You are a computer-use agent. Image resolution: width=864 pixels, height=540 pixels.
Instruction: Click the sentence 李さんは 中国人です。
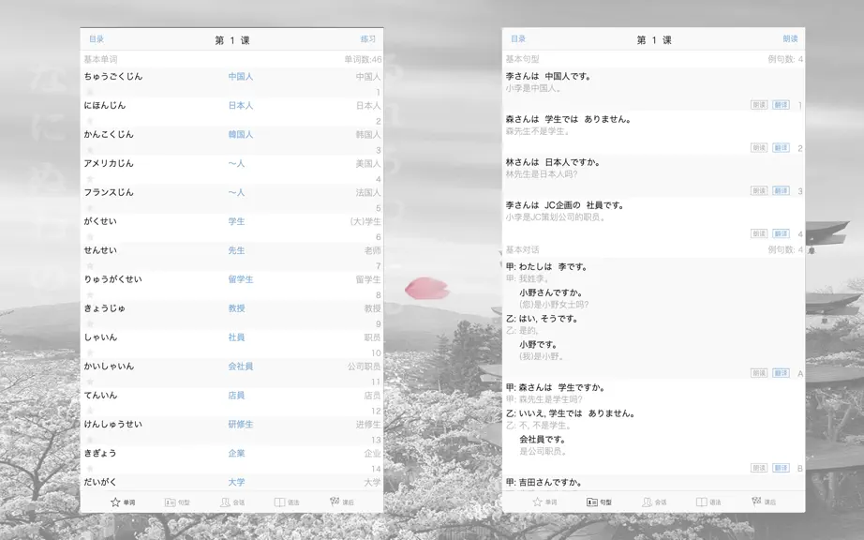point(549,77)
